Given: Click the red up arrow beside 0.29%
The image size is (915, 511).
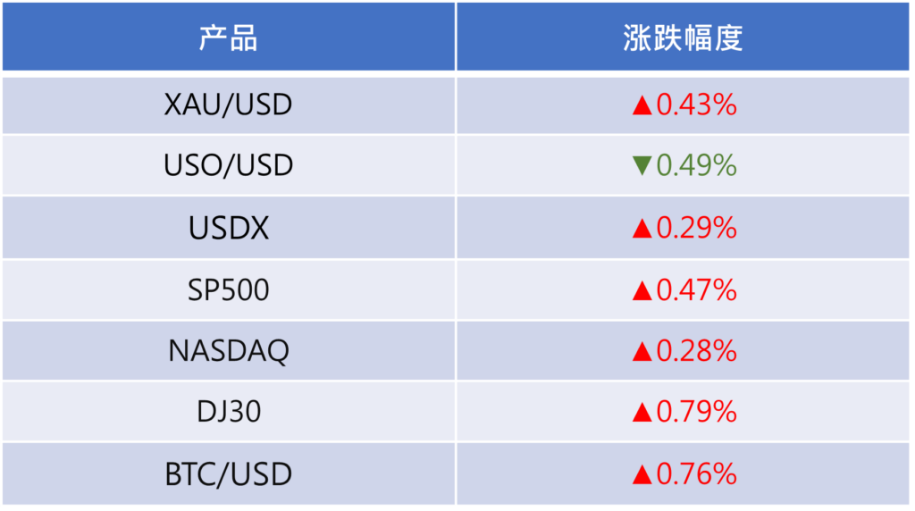Looking at the screenshot, I should (642, 229).
